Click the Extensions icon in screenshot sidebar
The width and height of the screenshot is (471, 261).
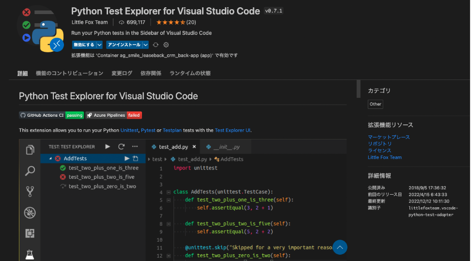click(x=30, y=233)
